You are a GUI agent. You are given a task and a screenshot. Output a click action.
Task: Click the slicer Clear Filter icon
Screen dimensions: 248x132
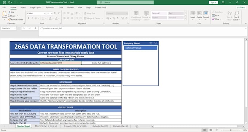click(156, 43)
